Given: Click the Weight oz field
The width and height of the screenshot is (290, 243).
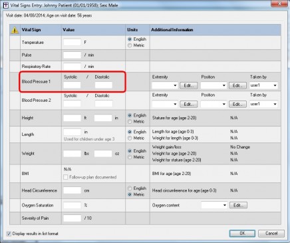Looking at the screenshot, I should point(103,154).
